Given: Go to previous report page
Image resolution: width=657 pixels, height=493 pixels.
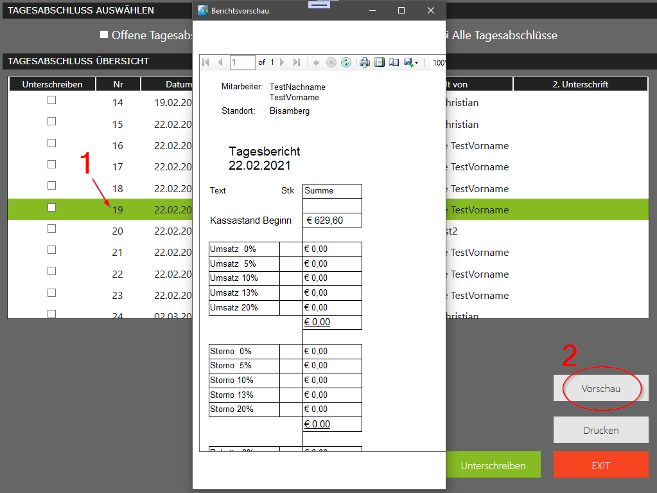Looking at the screenshot, I should coord(220,62).
